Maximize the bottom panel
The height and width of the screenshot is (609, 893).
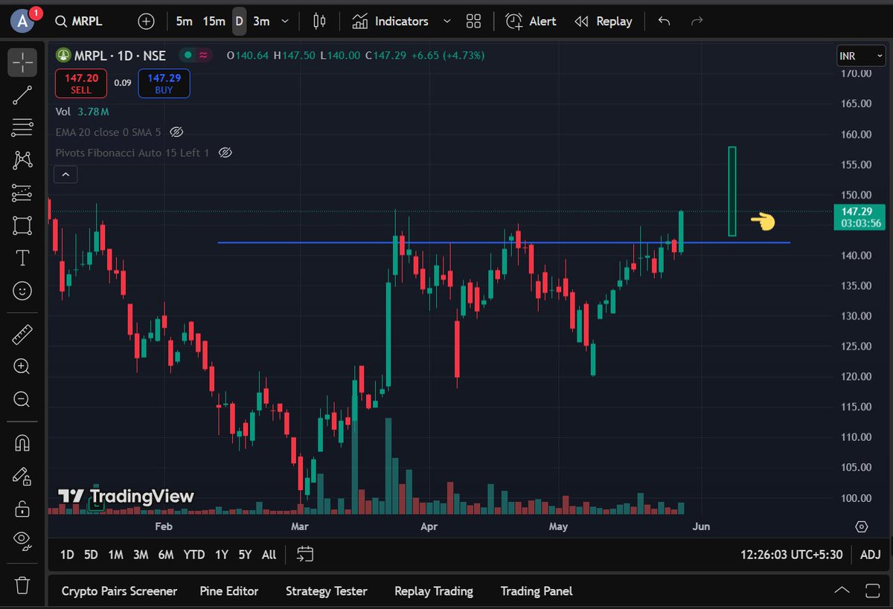tap(872, 591)
